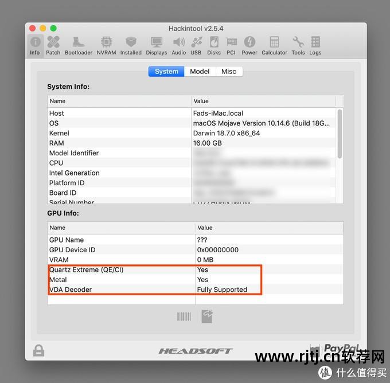Open the Displays section
Screen dimensions: 390x383
(157, 46)
